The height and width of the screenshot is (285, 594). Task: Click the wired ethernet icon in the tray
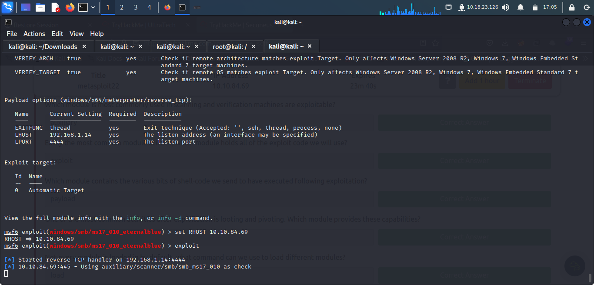(x=449, y=7)
